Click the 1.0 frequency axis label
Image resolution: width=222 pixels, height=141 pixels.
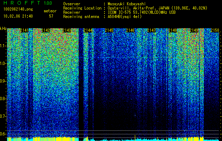[3, 63]
